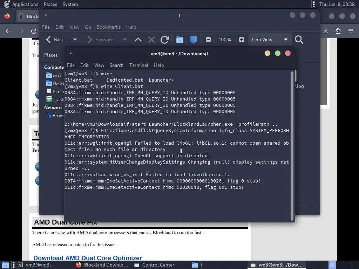Open the Places menu in the top panel

coord(50,4)
